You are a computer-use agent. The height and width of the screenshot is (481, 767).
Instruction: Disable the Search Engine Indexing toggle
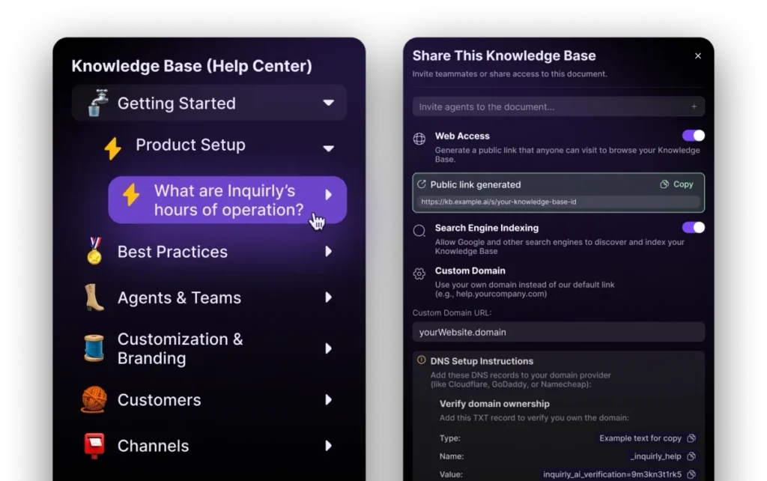click(x=693, y=228)
